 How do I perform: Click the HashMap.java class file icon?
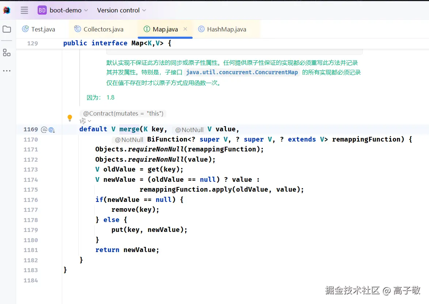pos(201,29)
